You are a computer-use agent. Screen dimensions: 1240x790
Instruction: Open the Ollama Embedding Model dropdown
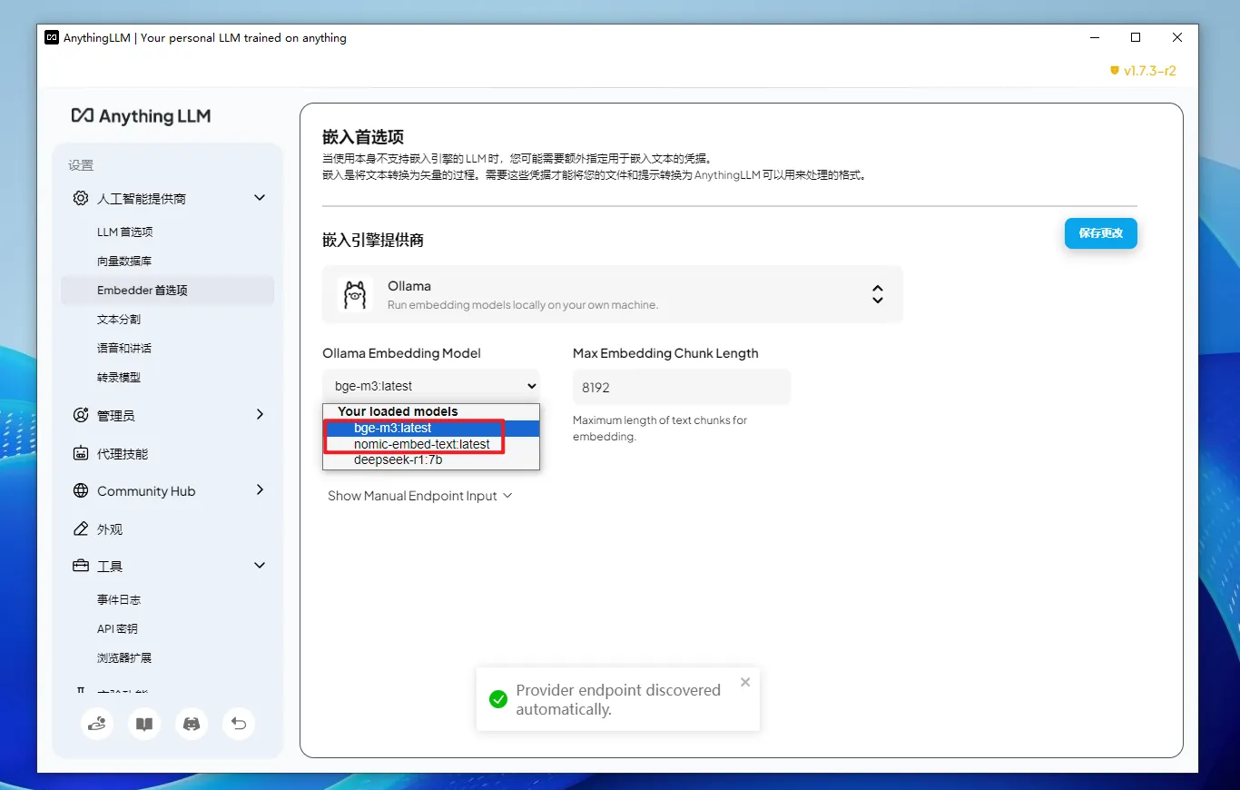click(431, 386)
